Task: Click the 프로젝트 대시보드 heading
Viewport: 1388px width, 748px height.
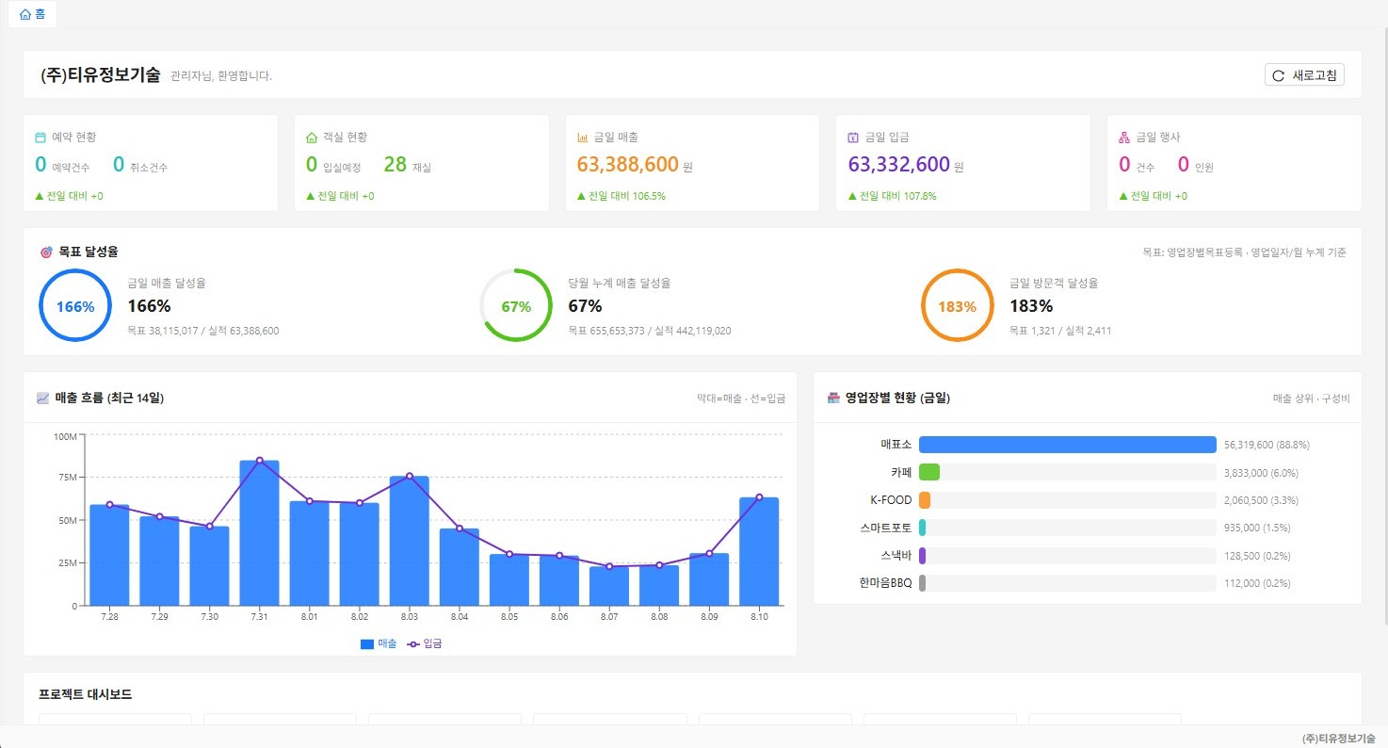Action: pyautogui.click(x=86, y=694)
